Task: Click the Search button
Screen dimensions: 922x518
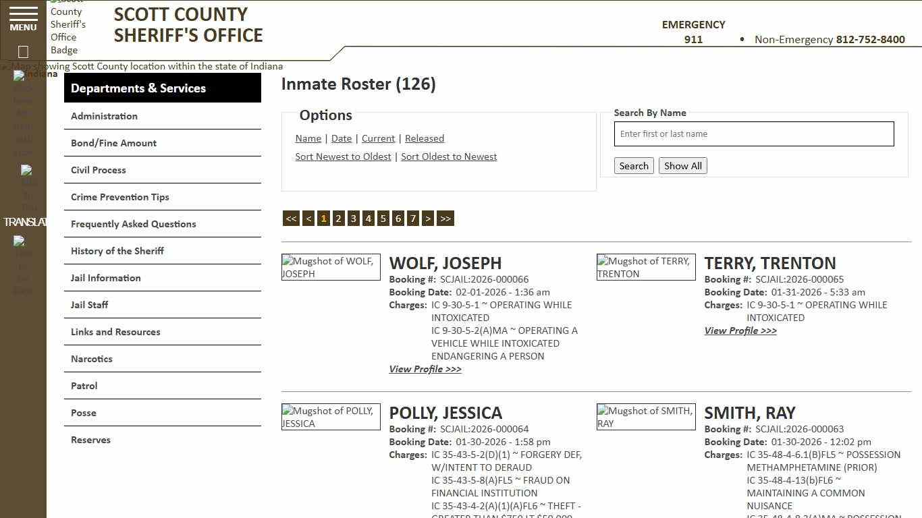Action: [x=633, y=165]
